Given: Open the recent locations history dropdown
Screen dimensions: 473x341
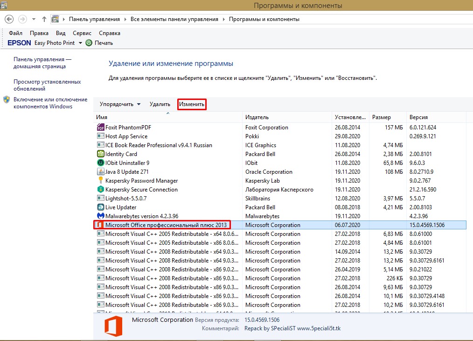Looking at the screenshot, I should [34, 19].
